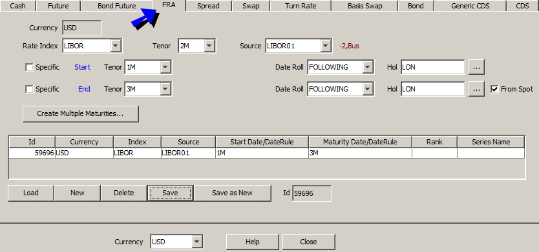Click the 1M start date cell in the table
The width and height of the screenshot is (539, 252).
262,153
